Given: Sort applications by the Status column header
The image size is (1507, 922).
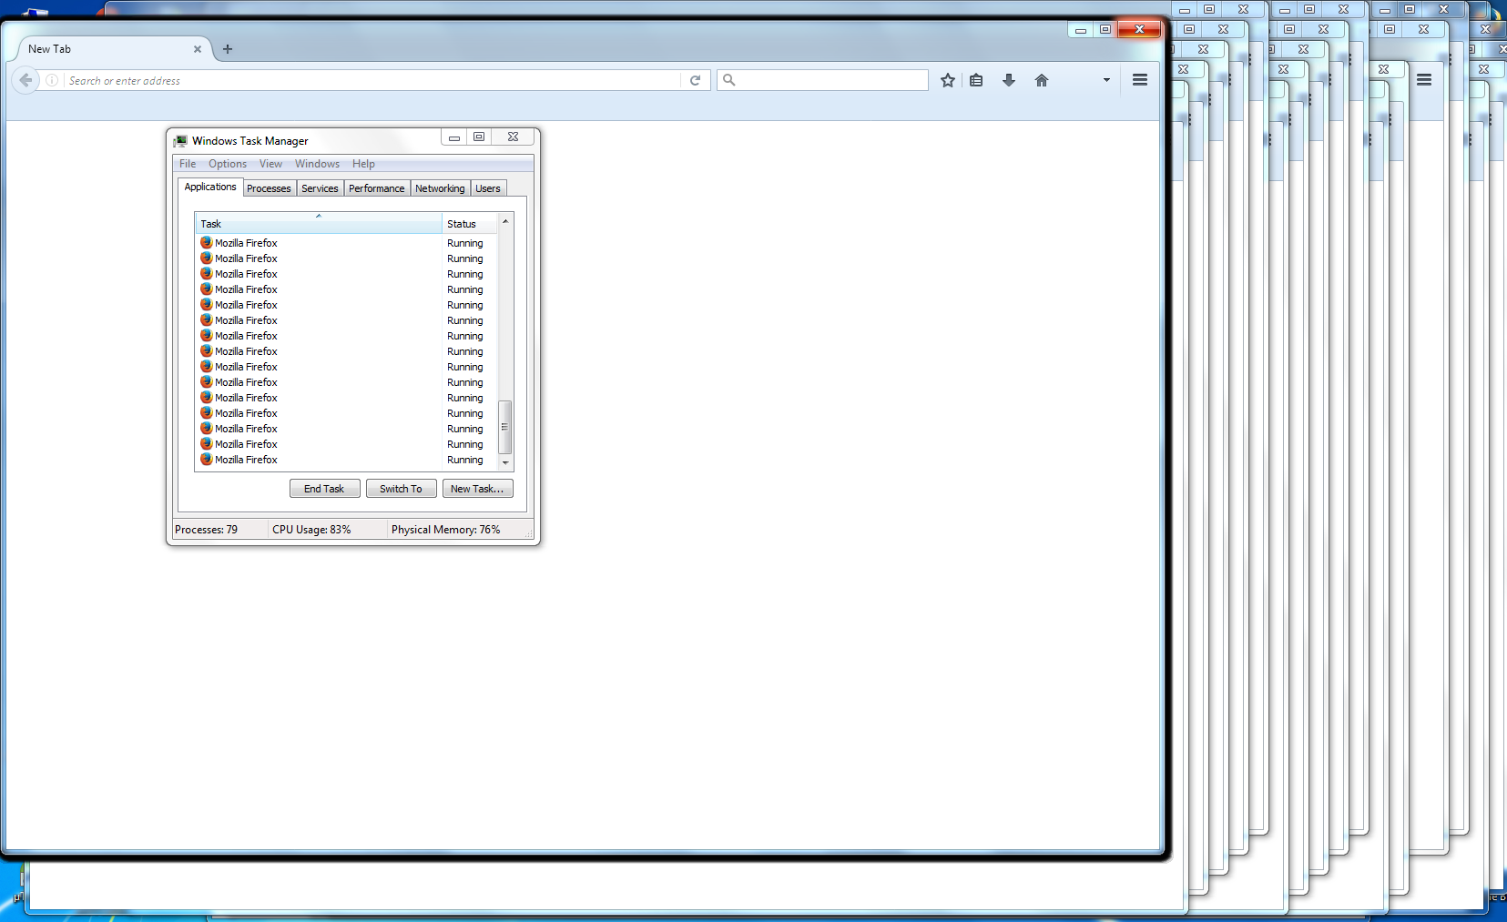Looking at the screenshot, I should pyautogui.click(x=470, y=224).
